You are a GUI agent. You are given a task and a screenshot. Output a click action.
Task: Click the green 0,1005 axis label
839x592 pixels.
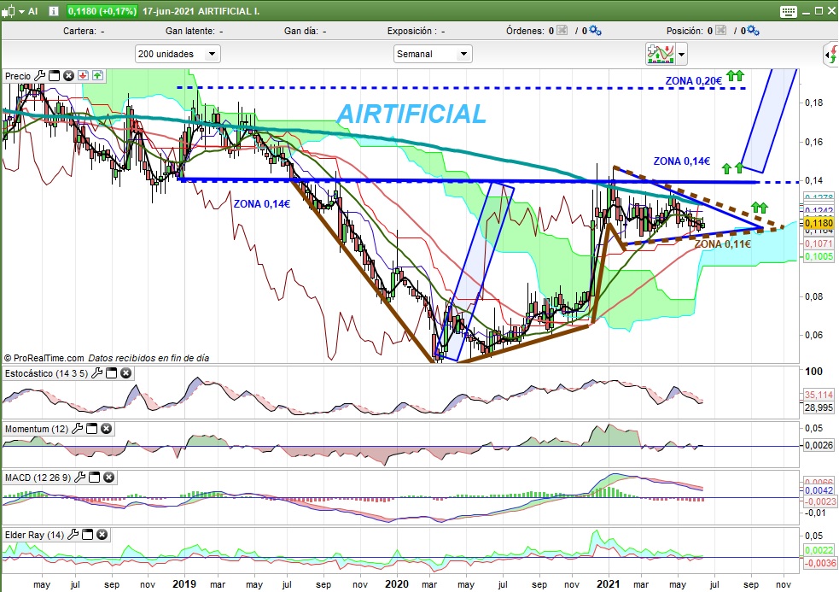click(x=819, y=256)
